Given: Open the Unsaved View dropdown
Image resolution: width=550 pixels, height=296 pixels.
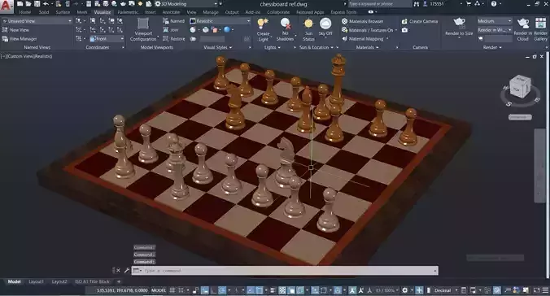Looking at the screenshot, I should click(37, 21).
